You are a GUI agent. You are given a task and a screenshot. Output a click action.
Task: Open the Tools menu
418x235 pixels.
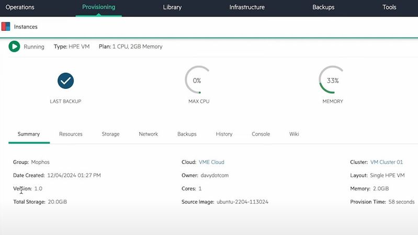389,7
